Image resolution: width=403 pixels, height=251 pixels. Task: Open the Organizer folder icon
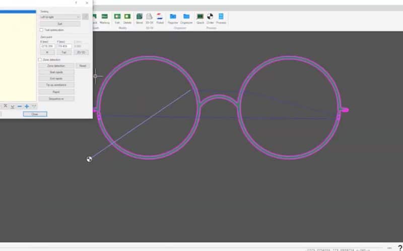coord(186,17)
